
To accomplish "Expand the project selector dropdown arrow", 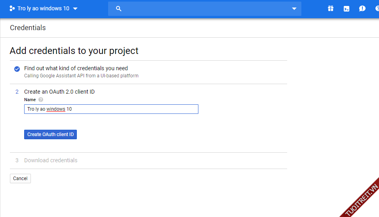I will click(x=75, y=9).
